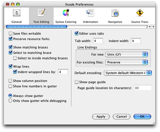Viewport: 160px width, 132px height.
Task: Choose Only show gutter while debugging
Action: pos(10,101)
